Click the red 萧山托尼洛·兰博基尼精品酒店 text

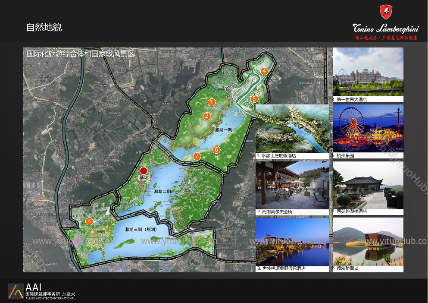pyautogui.click(x=386, y=38)
